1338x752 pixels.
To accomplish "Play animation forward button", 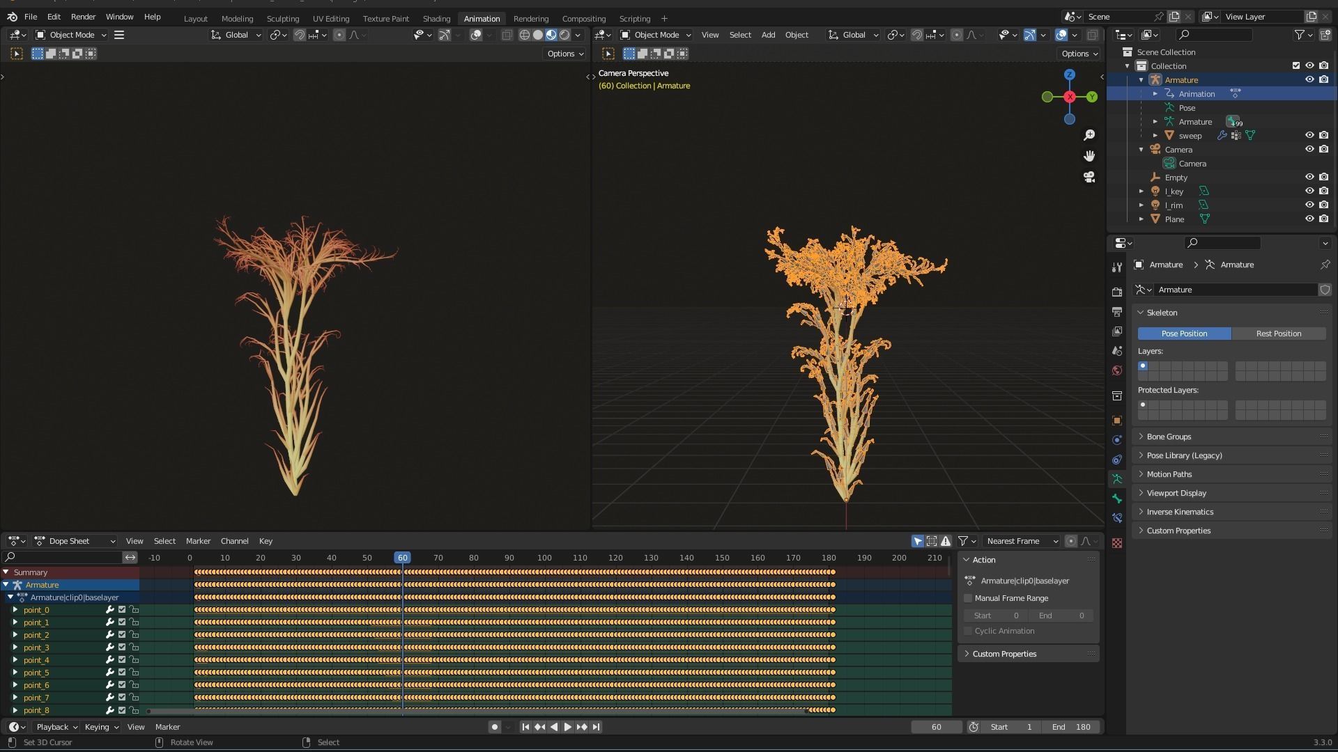I will pos(567,727).
